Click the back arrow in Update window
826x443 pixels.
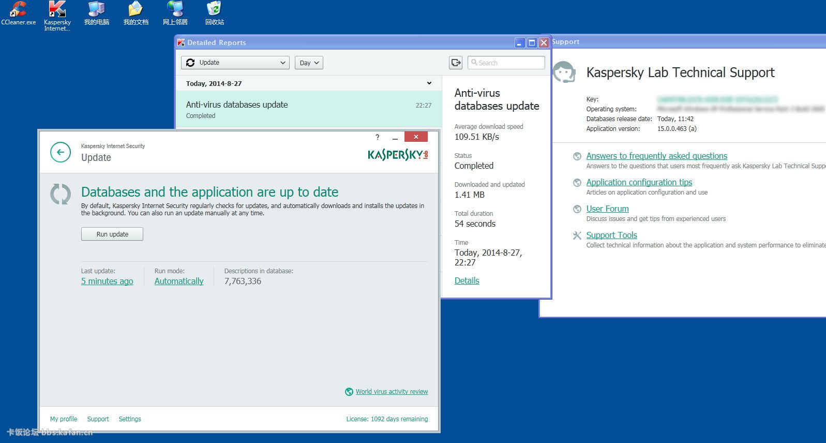click(x=61, y=152)
